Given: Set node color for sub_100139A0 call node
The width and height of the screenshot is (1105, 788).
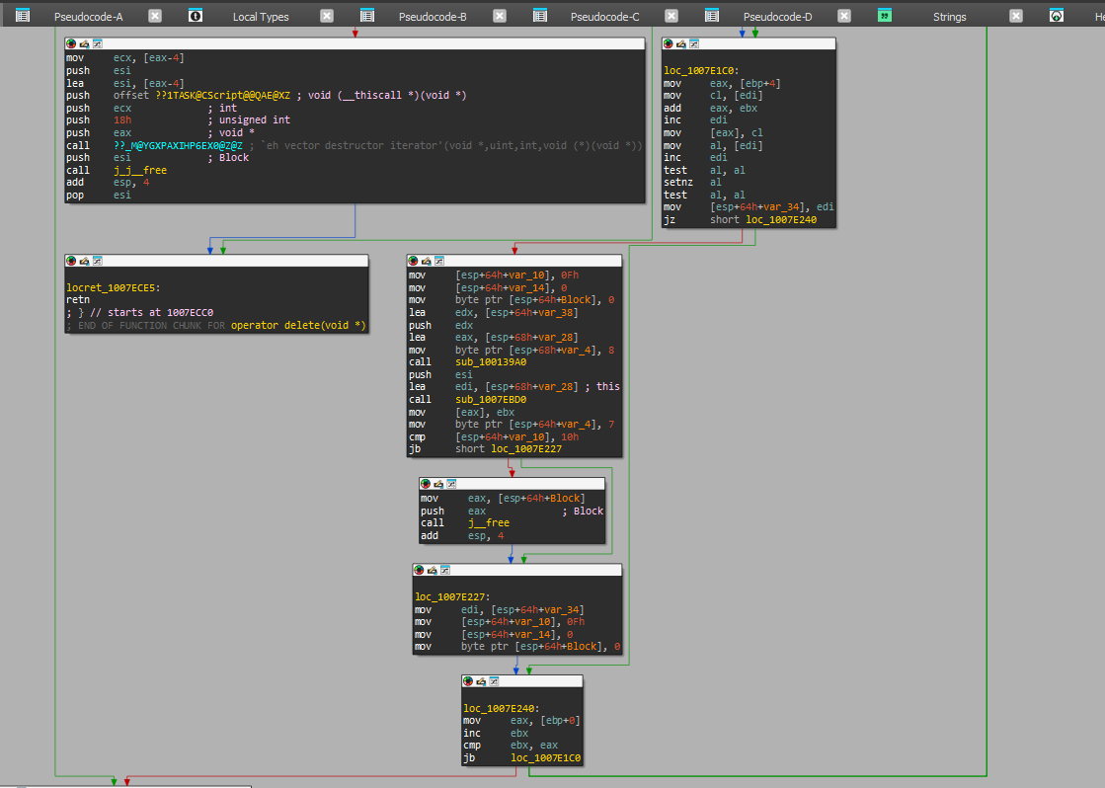Looking at the screenshot, I should pyautogui.click(x=413, y=261).
